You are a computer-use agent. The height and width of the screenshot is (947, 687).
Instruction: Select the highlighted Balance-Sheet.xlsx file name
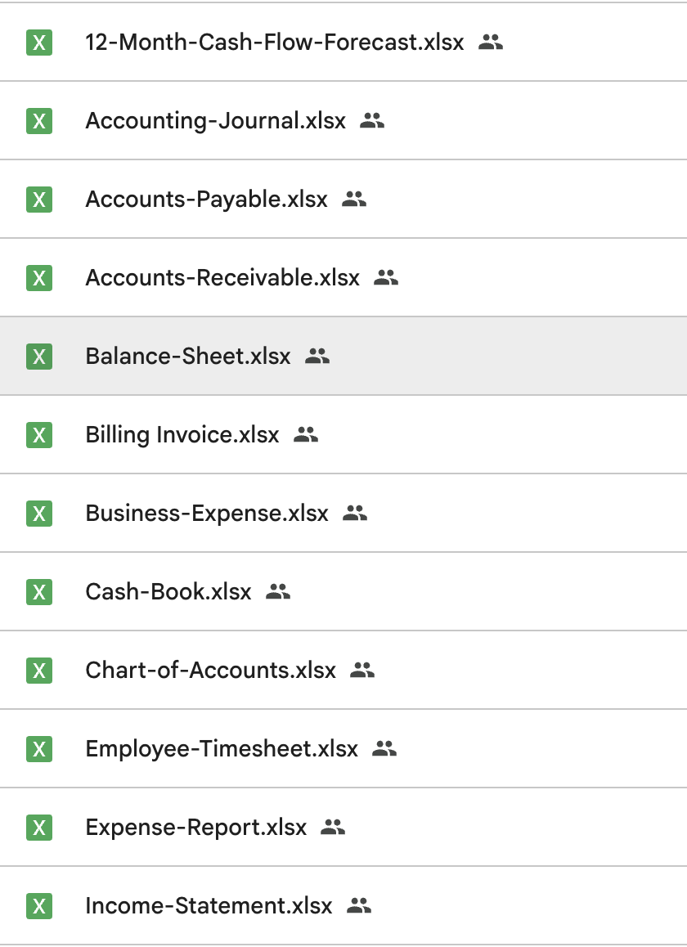187,357
